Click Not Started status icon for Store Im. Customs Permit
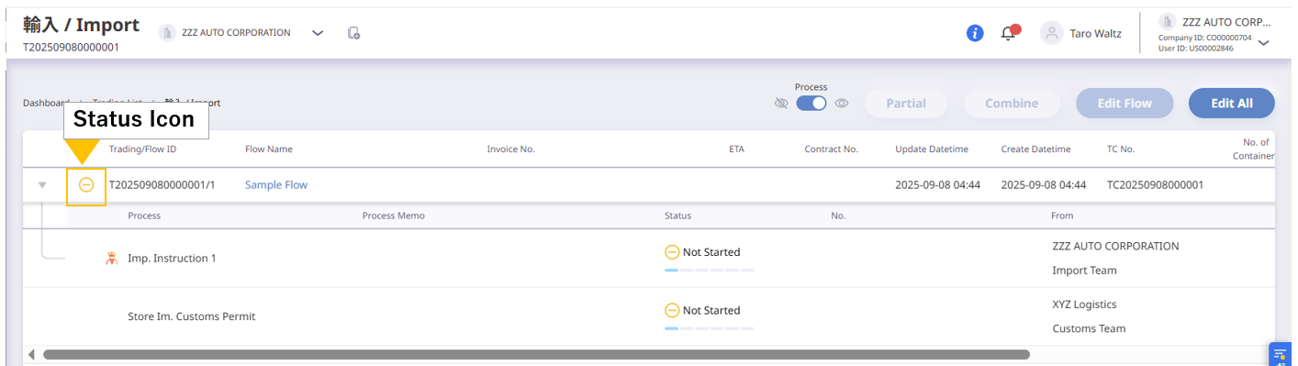 point(672,311)
